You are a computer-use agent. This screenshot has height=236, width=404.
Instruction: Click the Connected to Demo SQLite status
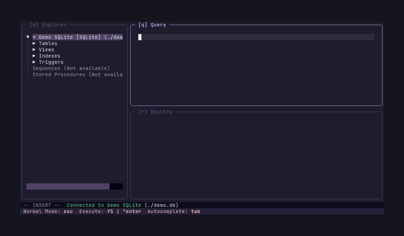[x=104, y=205]
